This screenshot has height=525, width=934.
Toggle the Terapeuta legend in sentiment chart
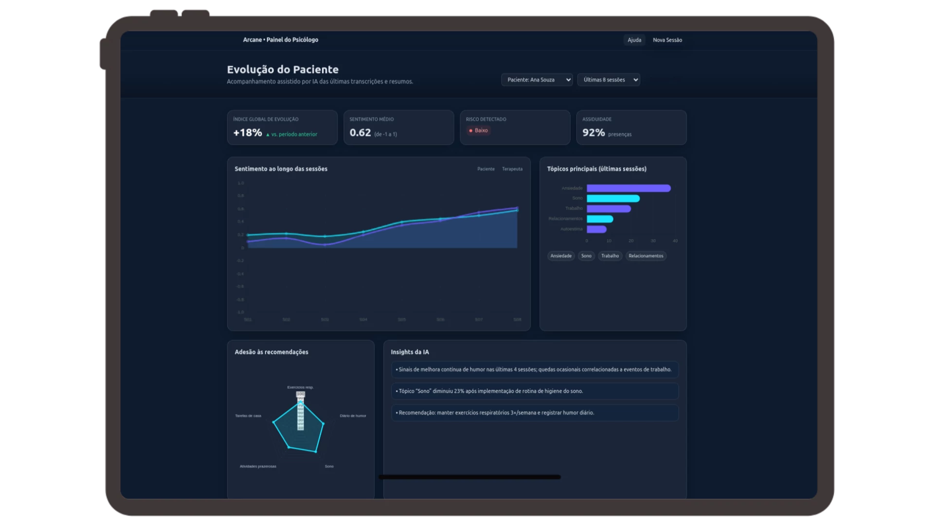(x=512, y=169)
